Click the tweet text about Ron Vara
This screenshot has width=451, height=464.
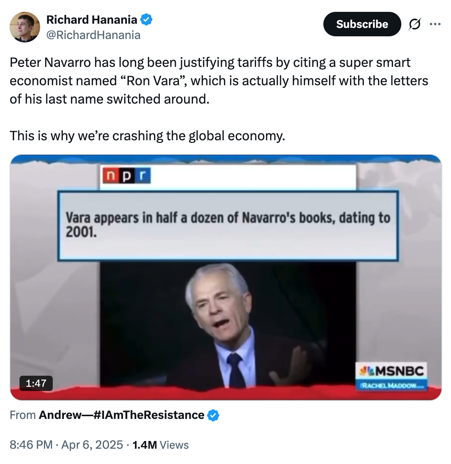[x=219, y=81]
